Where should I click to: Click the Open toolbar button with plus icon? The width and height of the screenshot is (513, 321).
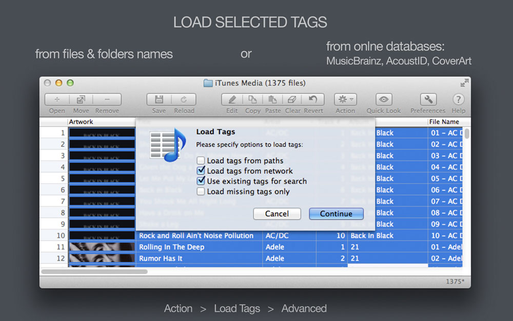57,99
